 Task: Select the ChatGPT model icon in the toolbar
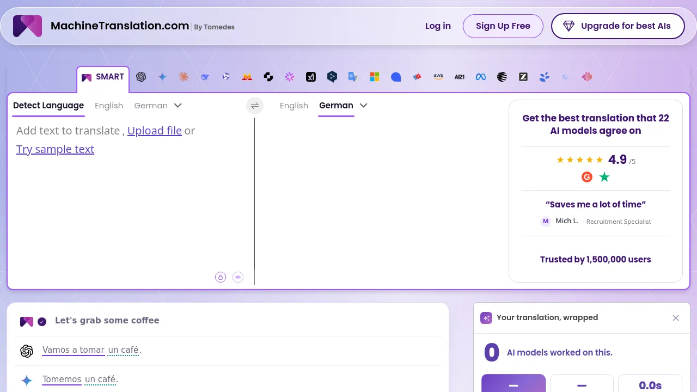pyautogui.click(x=141, y=77)
